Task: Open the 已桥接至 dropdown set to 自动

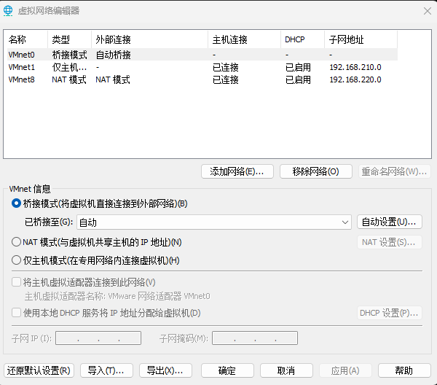Action: point(213,222)
